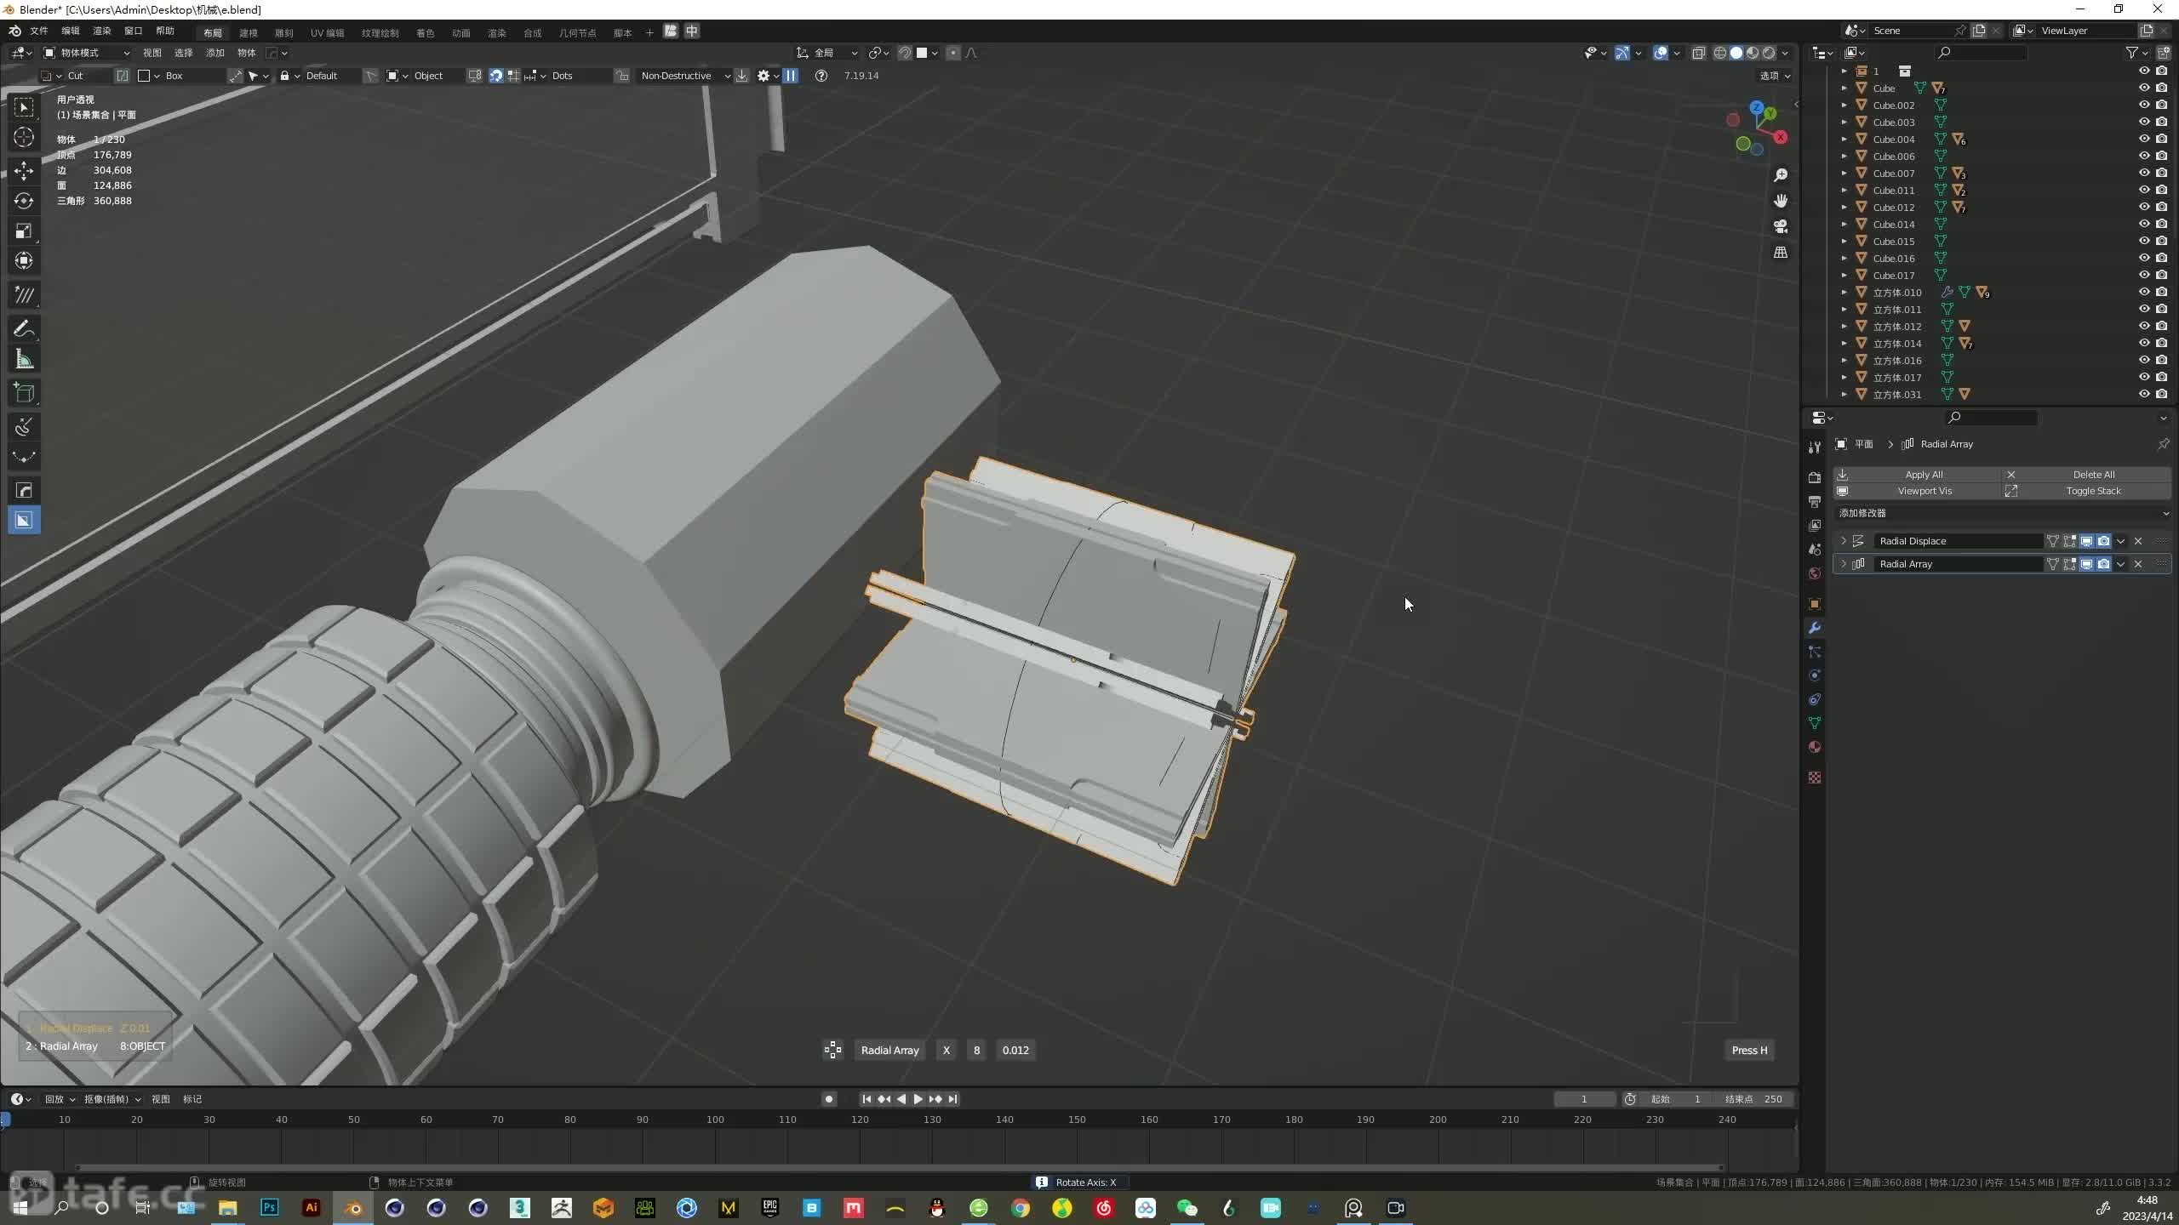
Task: Activate the Rotate tool
Action: [x=24, y=201]
